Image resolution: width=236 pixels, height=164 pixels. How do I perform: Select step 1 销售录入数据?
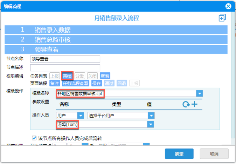116,29
